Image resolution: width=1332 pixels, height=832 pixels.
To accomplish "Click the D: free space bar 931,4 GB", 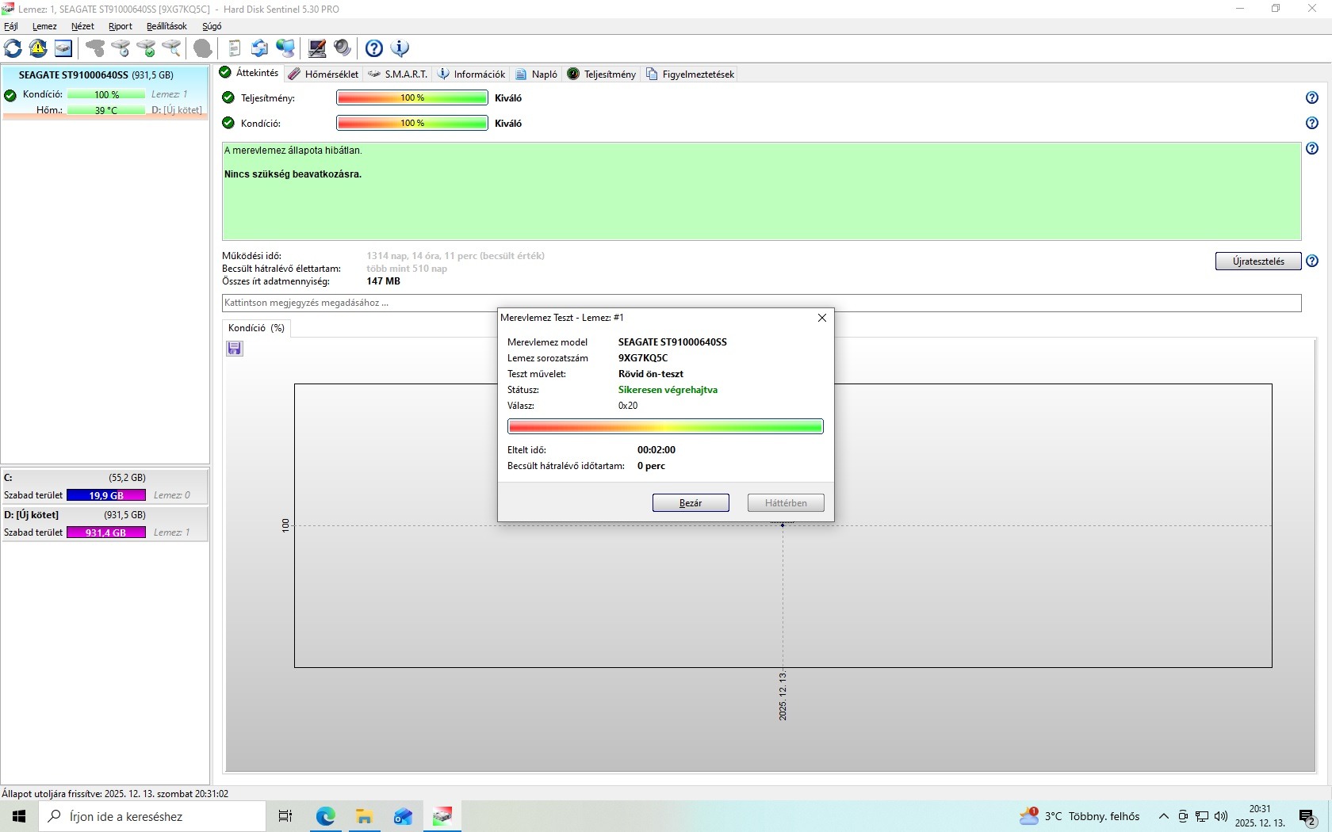I will coord(106,532).
